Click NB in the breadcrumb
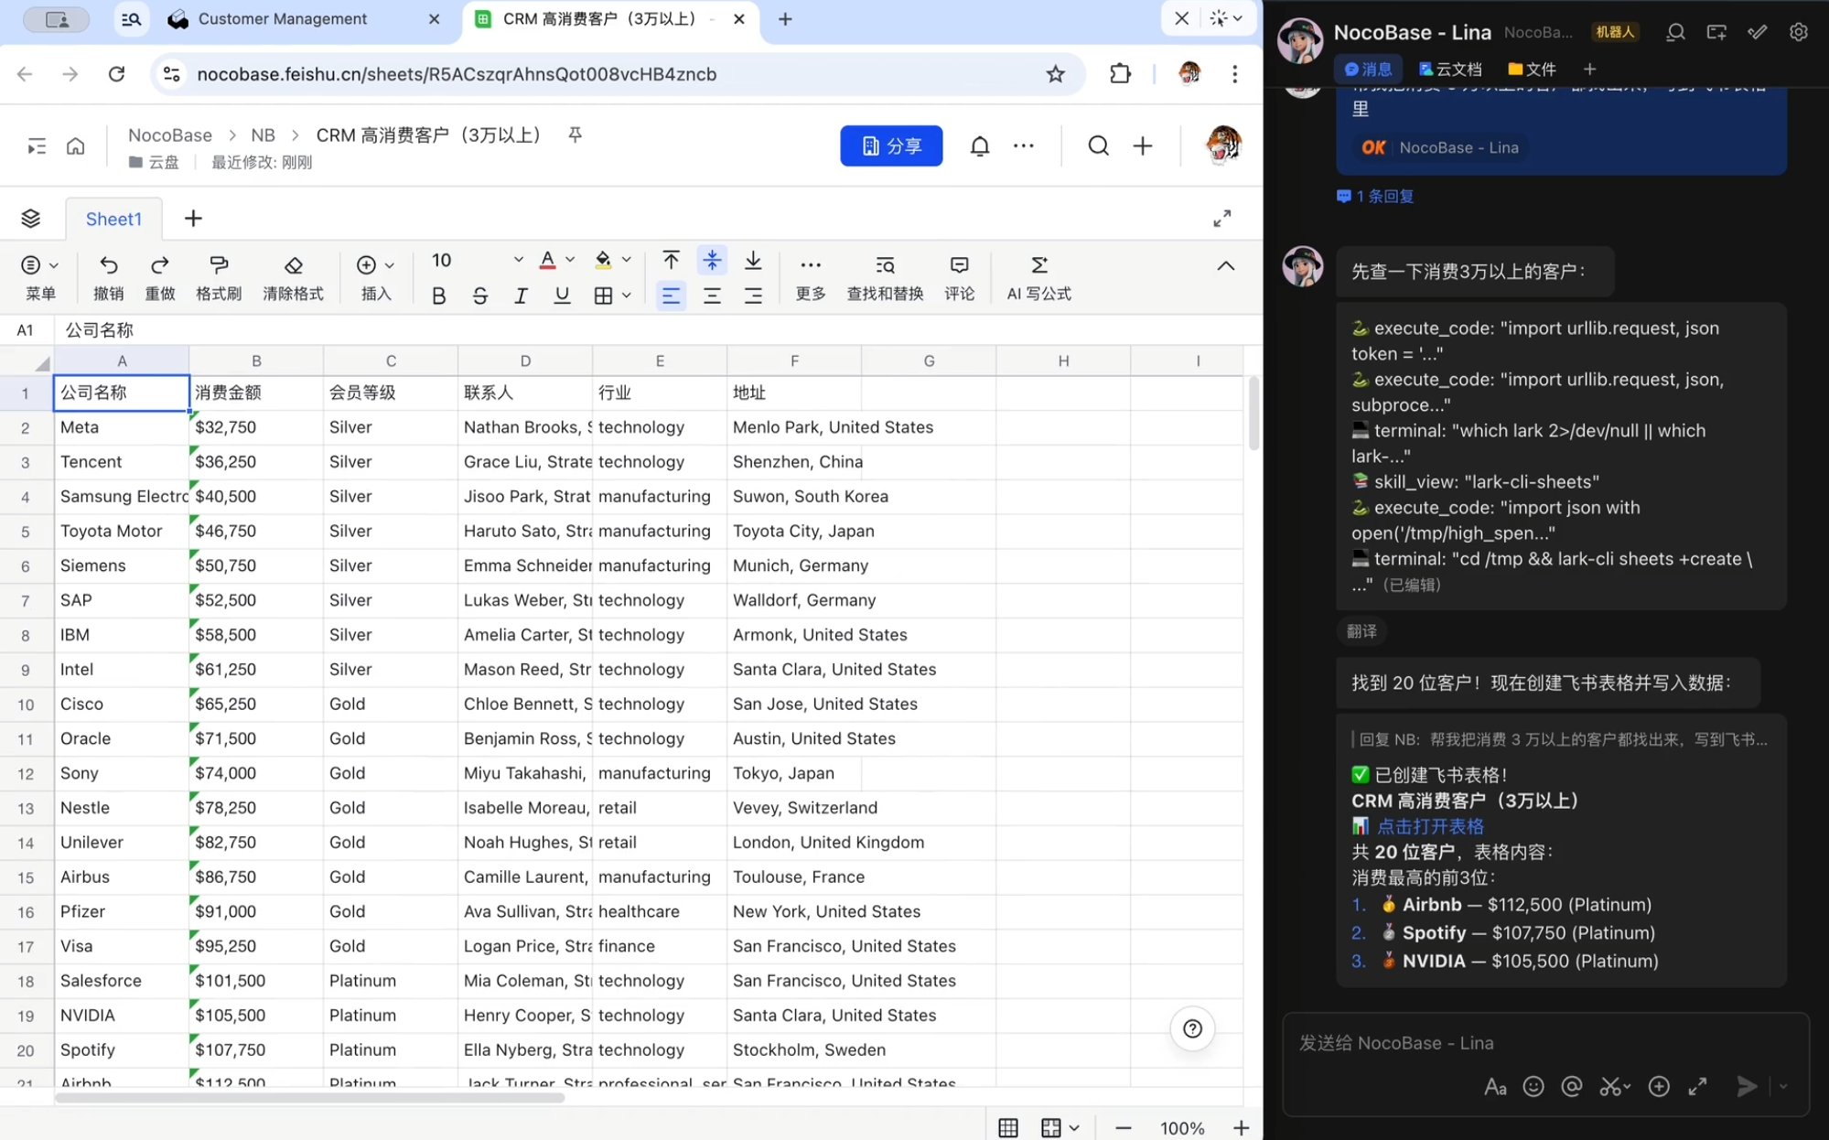This screenshot has height=1140, width=1829. [263, 134]
